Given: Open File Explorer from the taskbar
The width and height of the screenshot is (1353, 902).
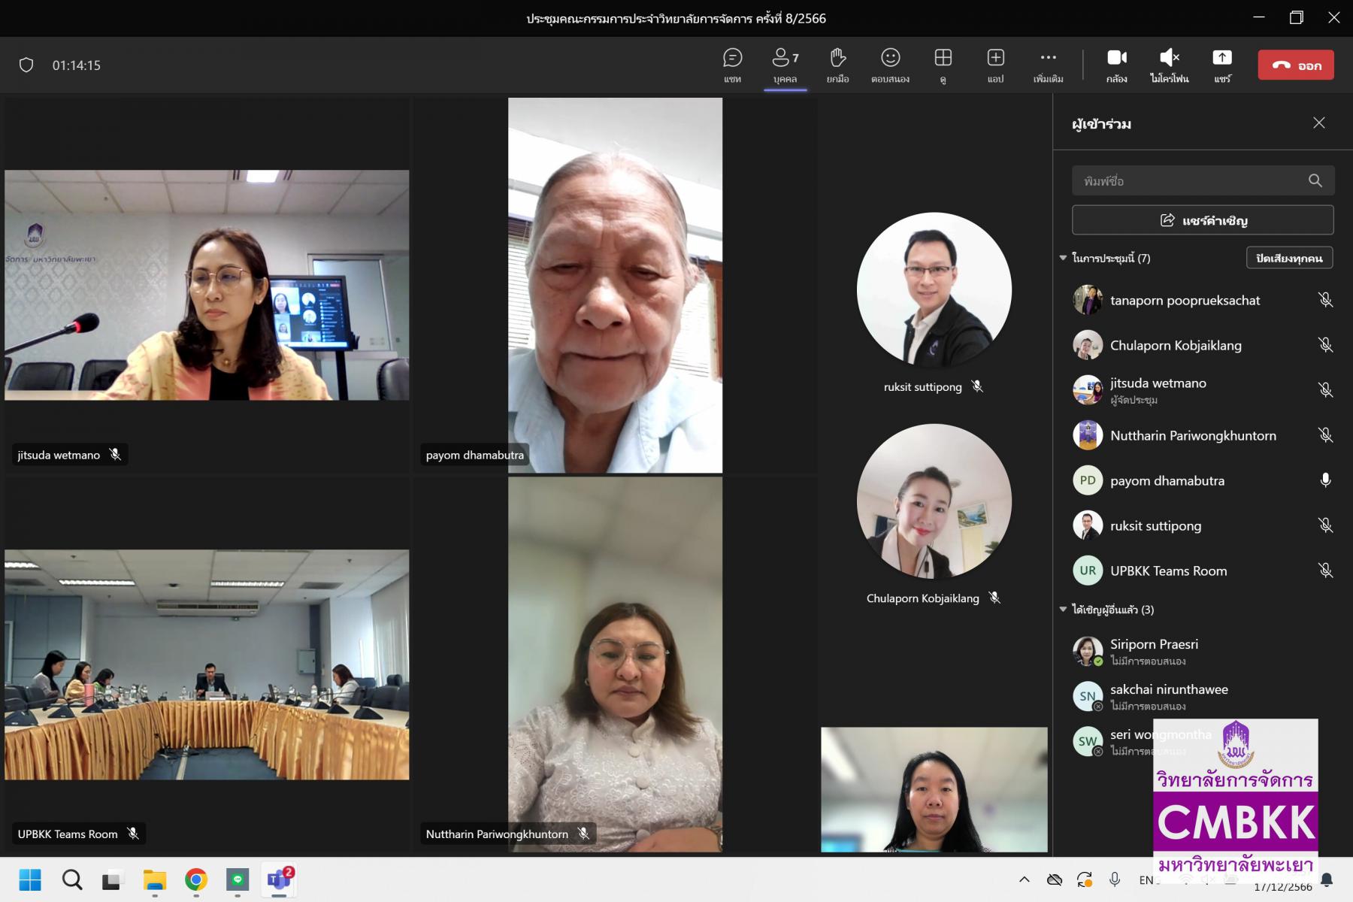Looking at the screenshot, I should point(155,879).
